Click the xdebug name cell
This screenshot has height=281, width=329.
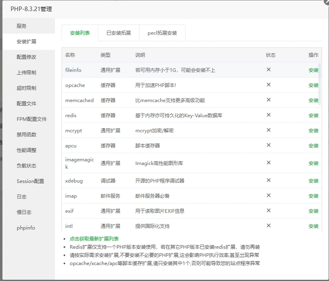pyautogui.click(x=74, y=181)
